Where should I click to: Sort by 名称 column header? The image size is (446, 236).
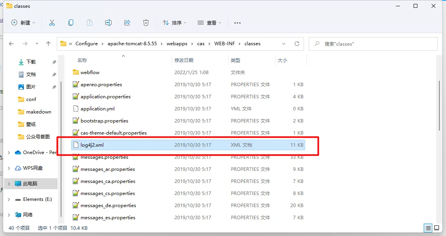(82, 60)
